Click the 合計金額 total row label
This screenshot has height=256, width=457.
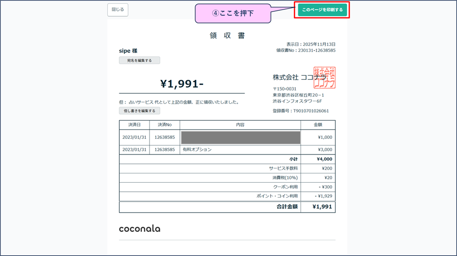287,207
